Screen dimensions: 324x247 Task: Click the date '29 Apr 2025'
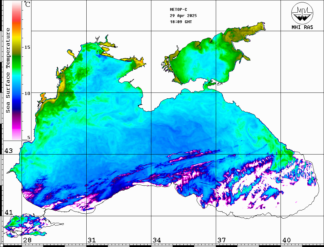pos(183,16)
